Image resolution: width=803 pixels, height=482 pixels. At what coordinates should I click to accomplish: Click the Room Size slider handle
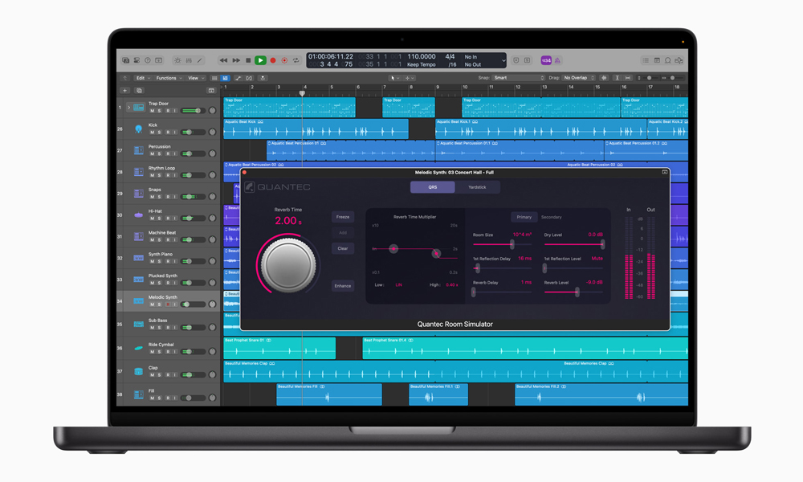pyautogui.click(x=512, y=244)
